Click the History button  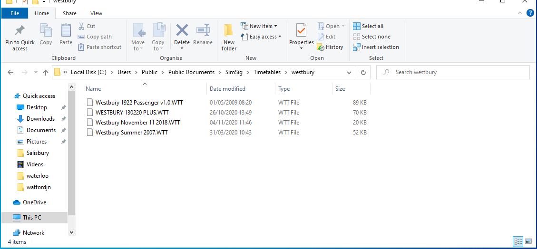click(x=330, y=47)
